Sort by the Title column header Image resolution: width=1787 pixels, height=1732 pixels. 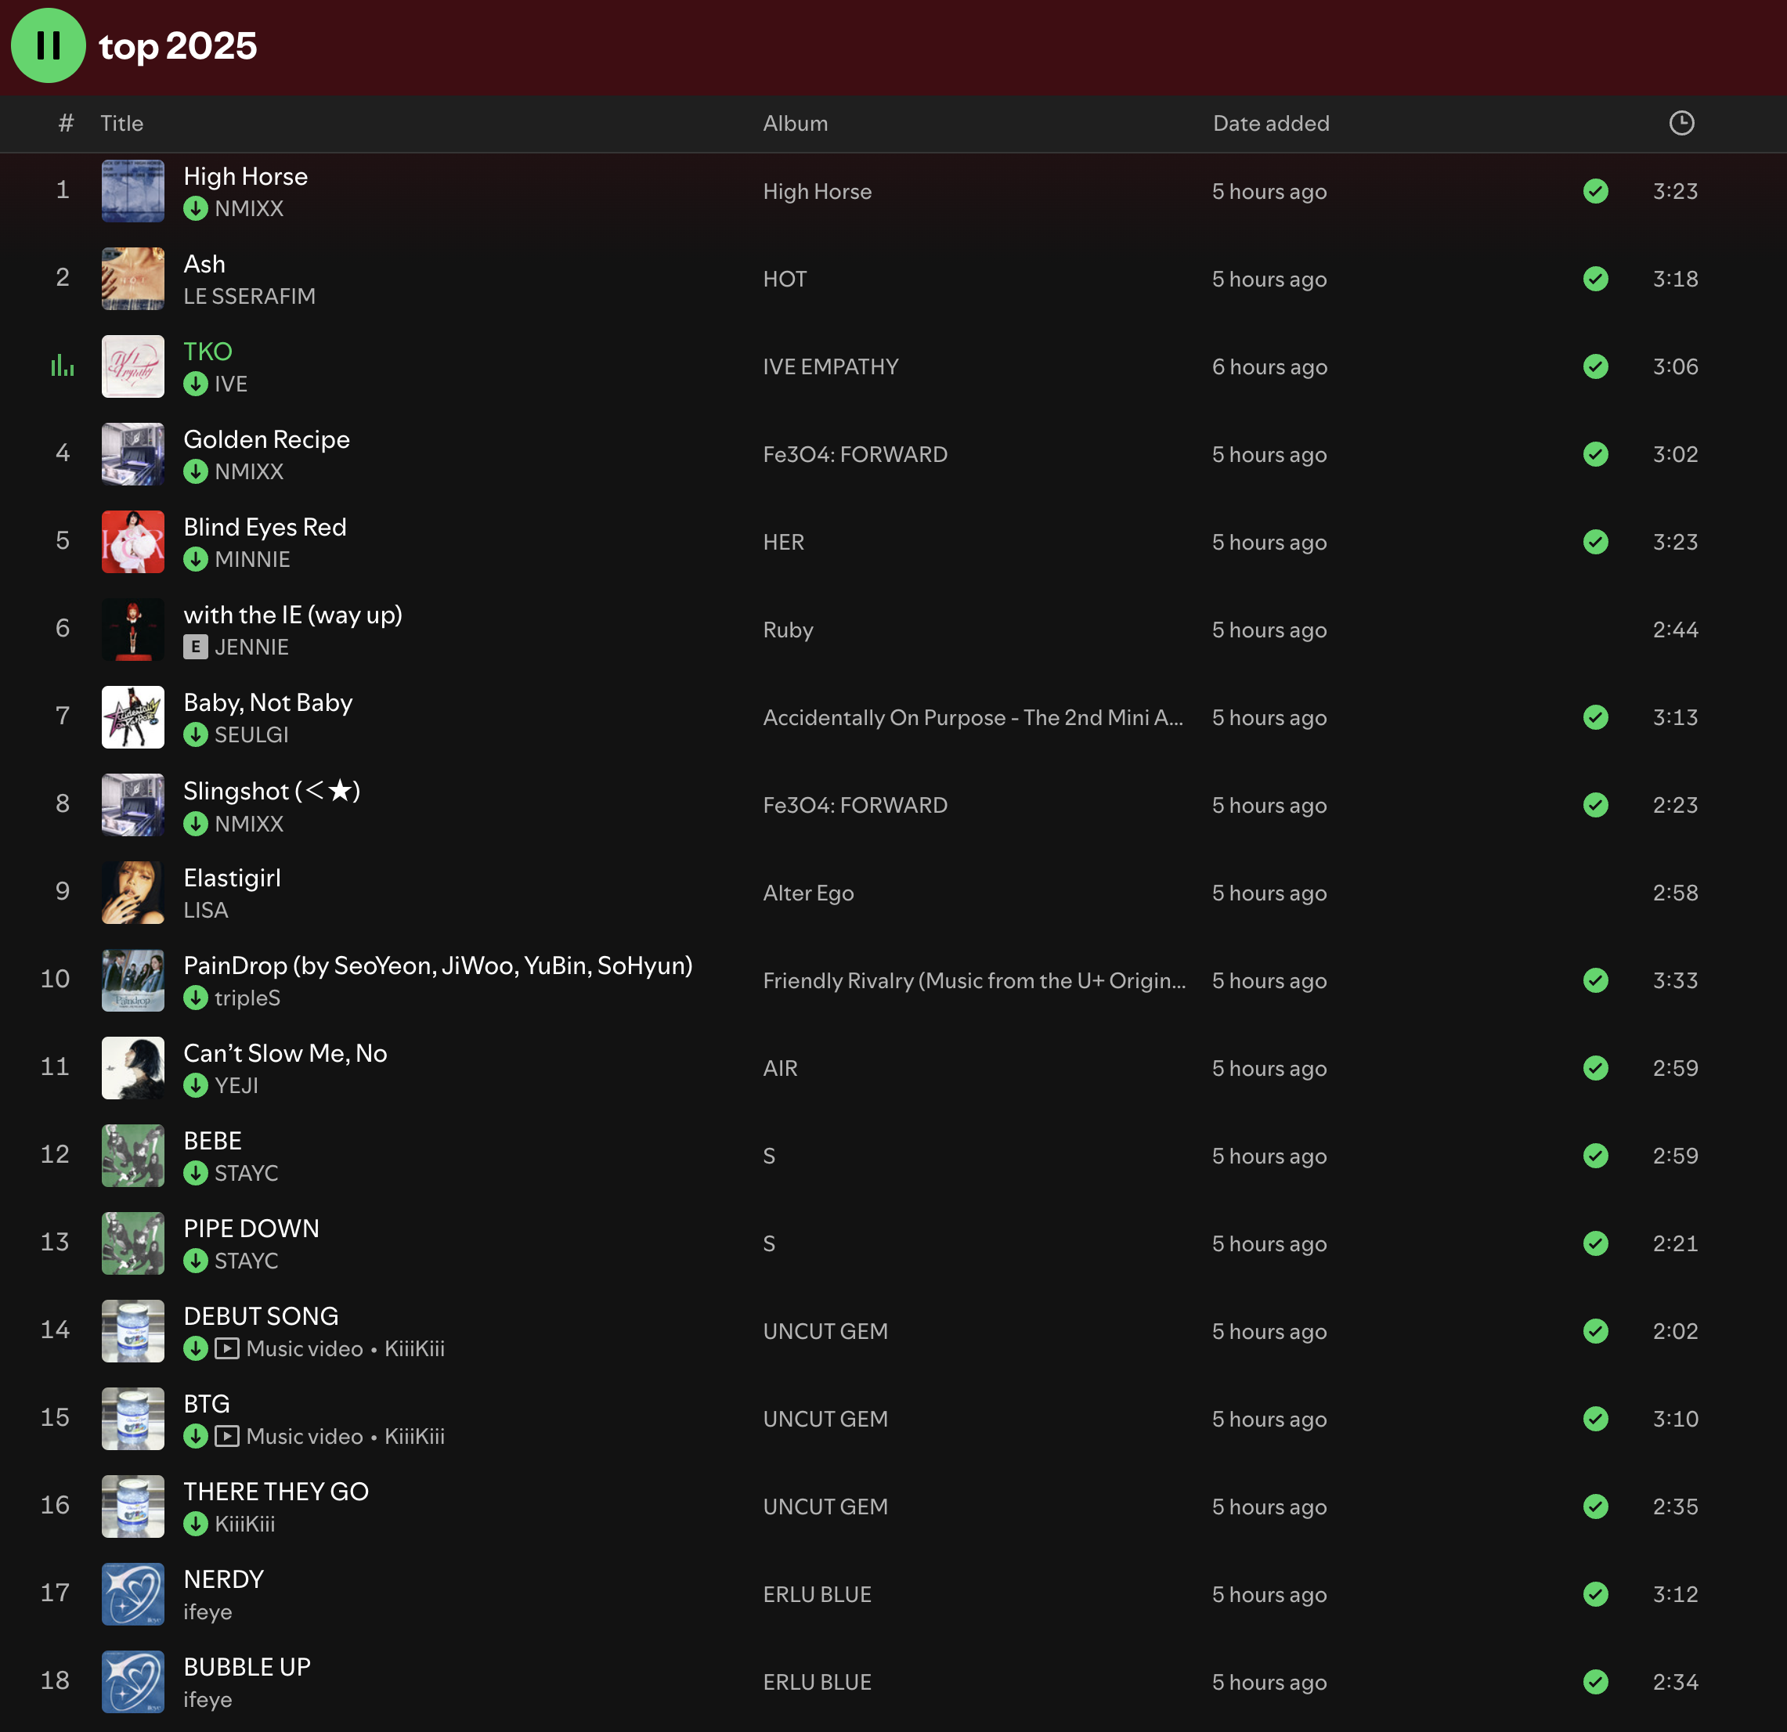pyautogui.click(x=122, y=123)
